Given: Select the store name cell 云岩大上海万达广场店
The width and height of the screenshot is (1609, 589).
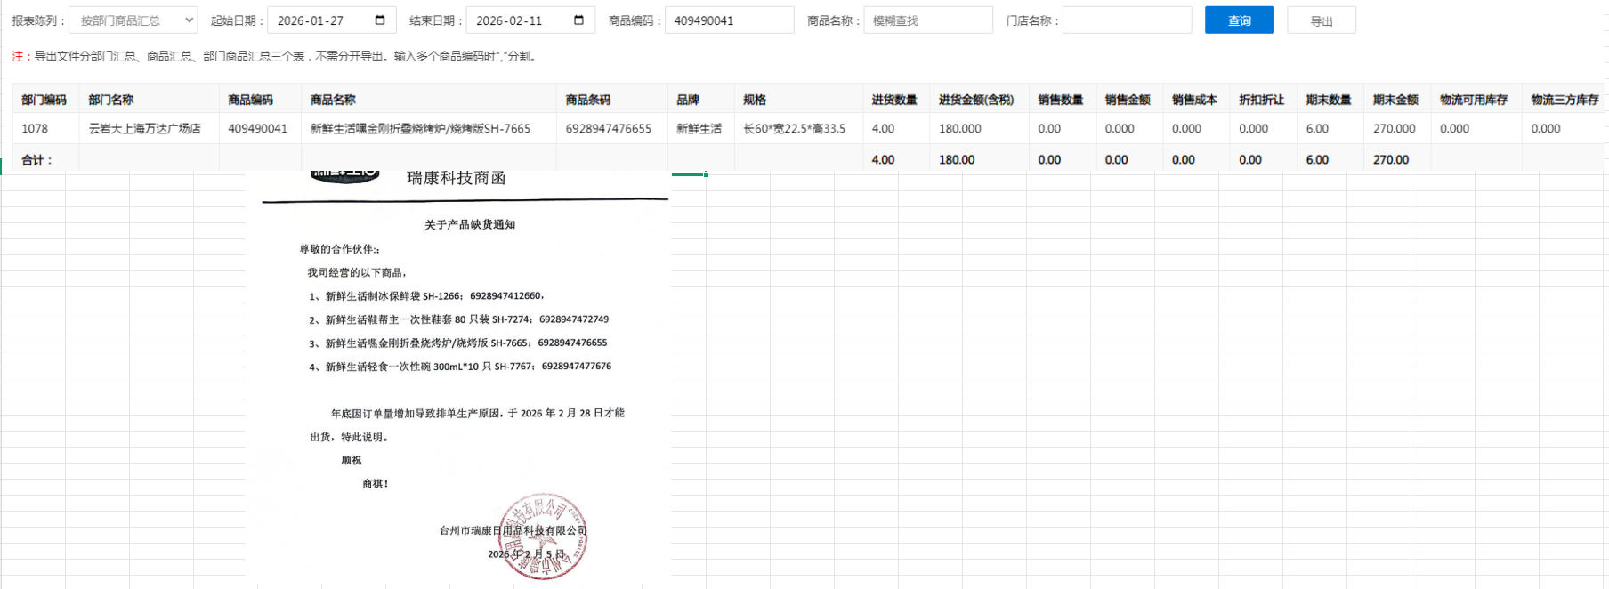Looking at the screenshot, I should 145,129.
